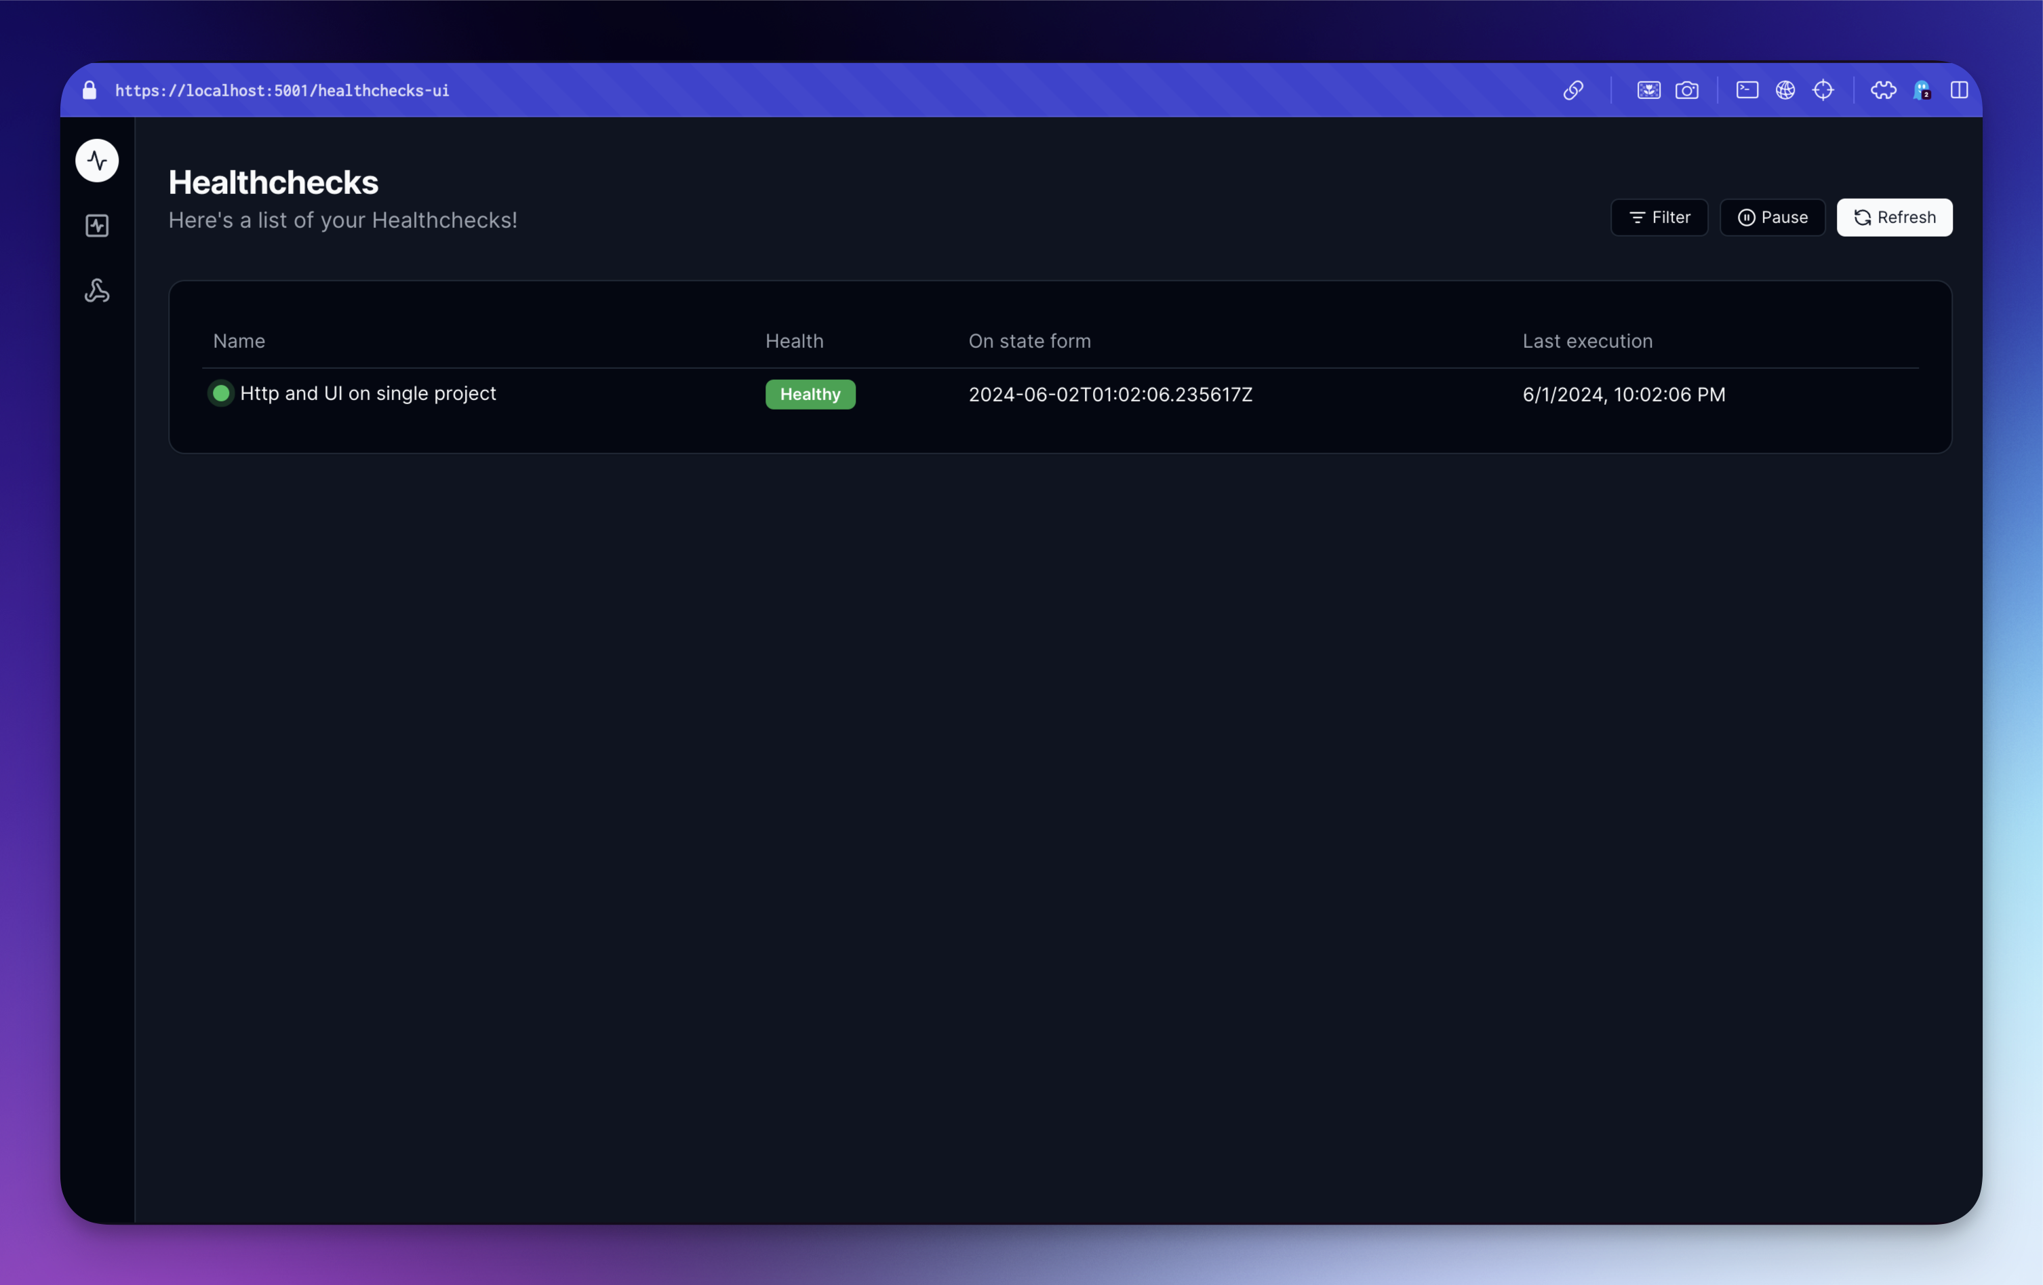Screen dimensions: 2043x1285
Task: Click the globe network icon
Action: click(1785, 90)
